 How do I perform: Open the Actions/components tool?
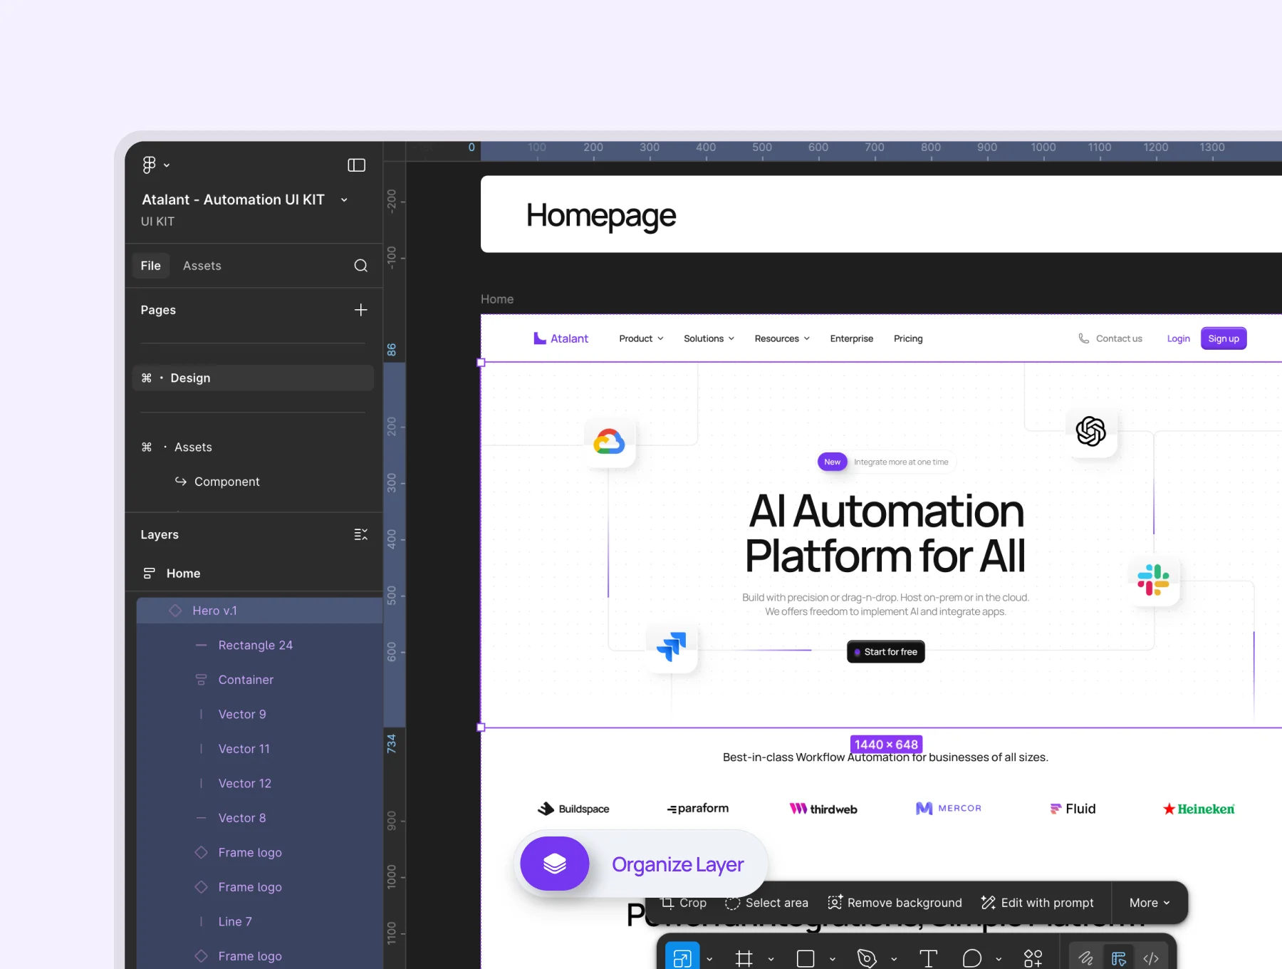(x=1033, y=958)
